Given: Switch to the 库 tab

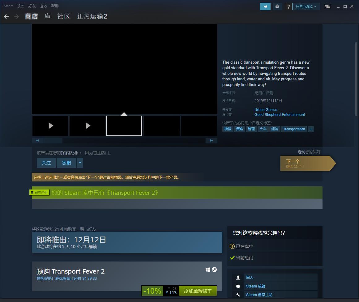Looking at the screenshot, I should point(47,16).
